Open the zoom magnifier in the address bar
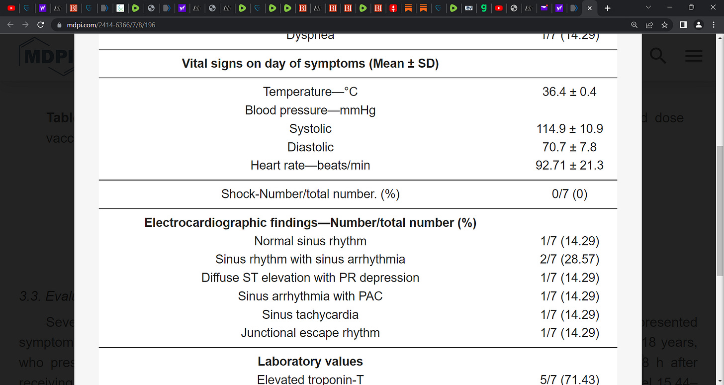This screenshot has height=385, width=724. point(634,24)
